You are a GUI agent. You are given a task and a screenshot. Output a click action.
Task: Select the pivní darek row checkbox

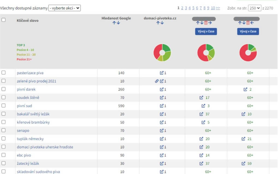click(4, 89)
